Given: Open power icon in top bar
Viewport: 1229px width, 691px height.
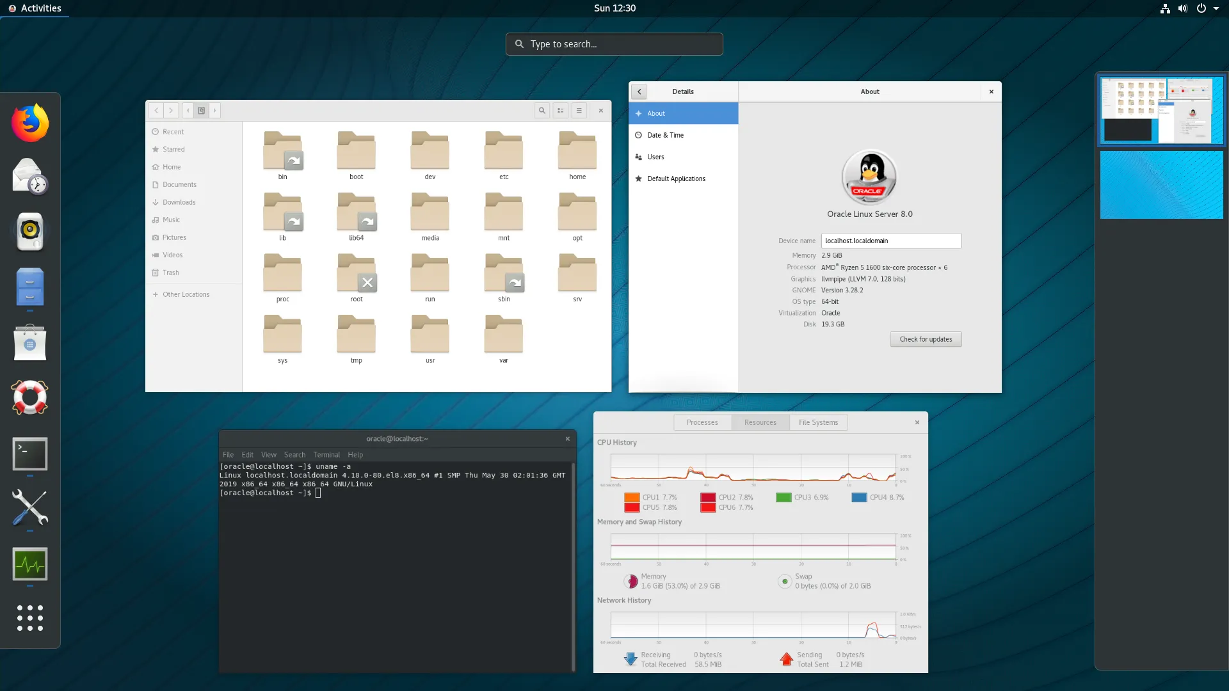Looking at the screenshot, I should tap(1201, 8).
